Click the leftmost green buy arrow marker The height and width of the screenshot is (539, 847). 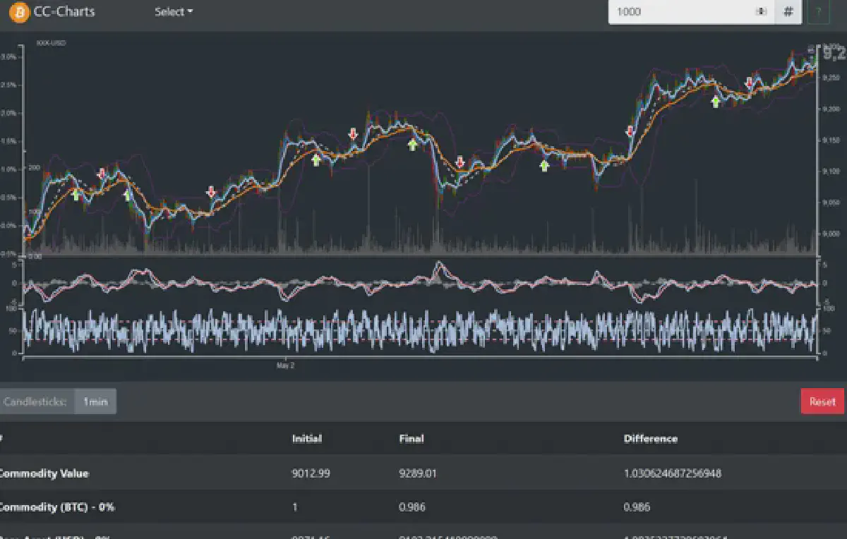pyautogui.click(x=76, y=194)
